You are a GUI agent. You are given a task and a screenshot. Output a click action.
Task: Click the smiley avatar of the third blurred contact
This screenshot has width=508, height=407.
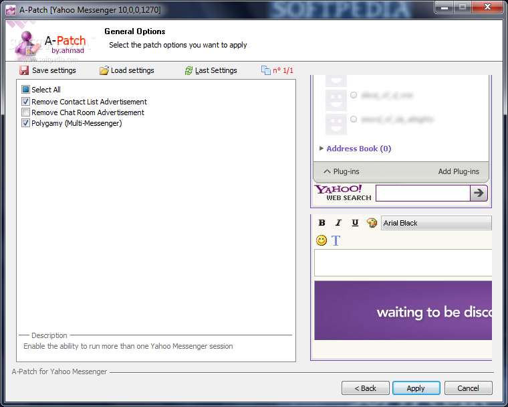click(x=336, y=125)
